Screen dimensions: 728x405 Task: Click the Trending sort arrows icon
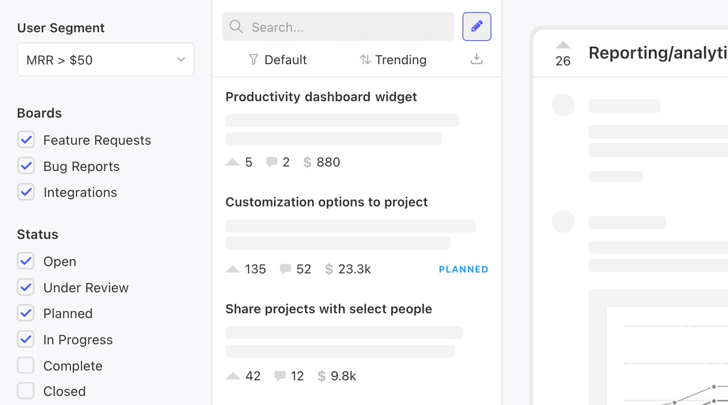coord(364,59)
